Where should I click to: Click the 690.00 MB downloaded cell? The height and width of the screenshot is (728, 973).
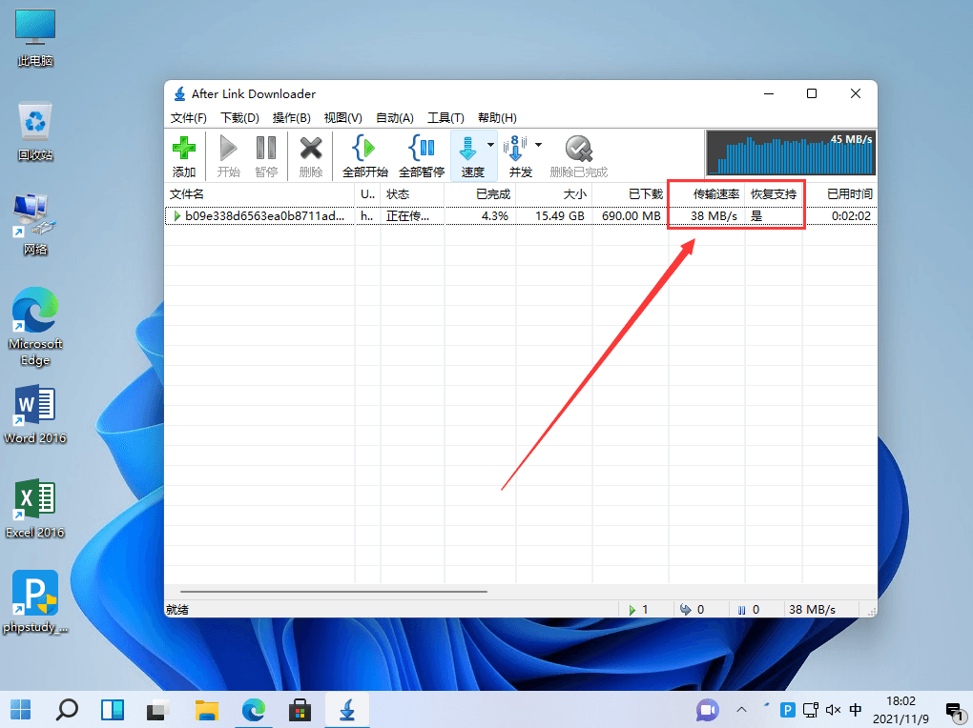pyautogui.click(x=631, y=215)
